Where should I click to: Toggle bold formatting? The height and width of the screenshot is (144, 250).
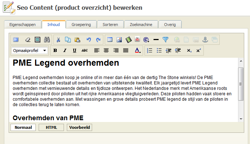tap(55, 51)
